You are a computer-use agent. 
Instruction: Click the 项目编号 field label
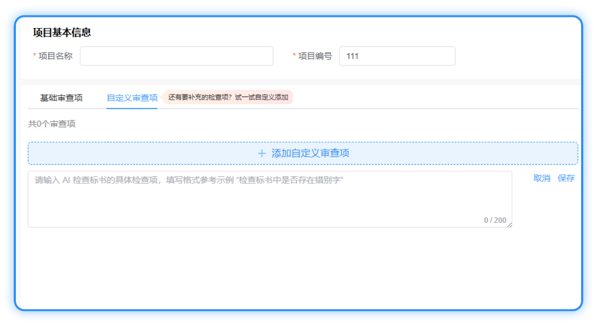pyautogui.click(x=315, y=56)
